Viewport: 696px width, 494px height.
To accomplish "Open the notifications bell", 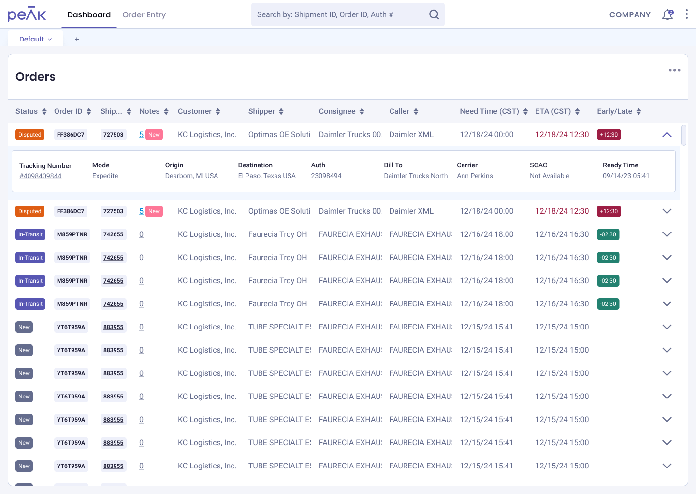I will (667, 14).
